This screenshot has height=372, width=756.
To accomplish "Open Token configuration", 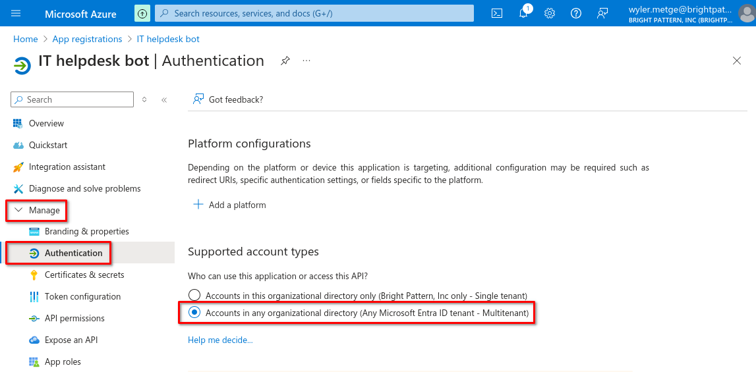I will coord(82,296).
